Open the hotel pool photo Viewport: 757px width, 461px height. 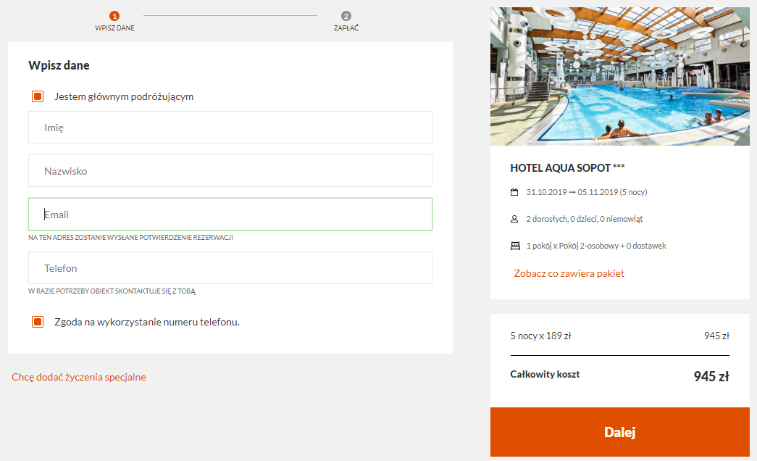pos(620,76)
